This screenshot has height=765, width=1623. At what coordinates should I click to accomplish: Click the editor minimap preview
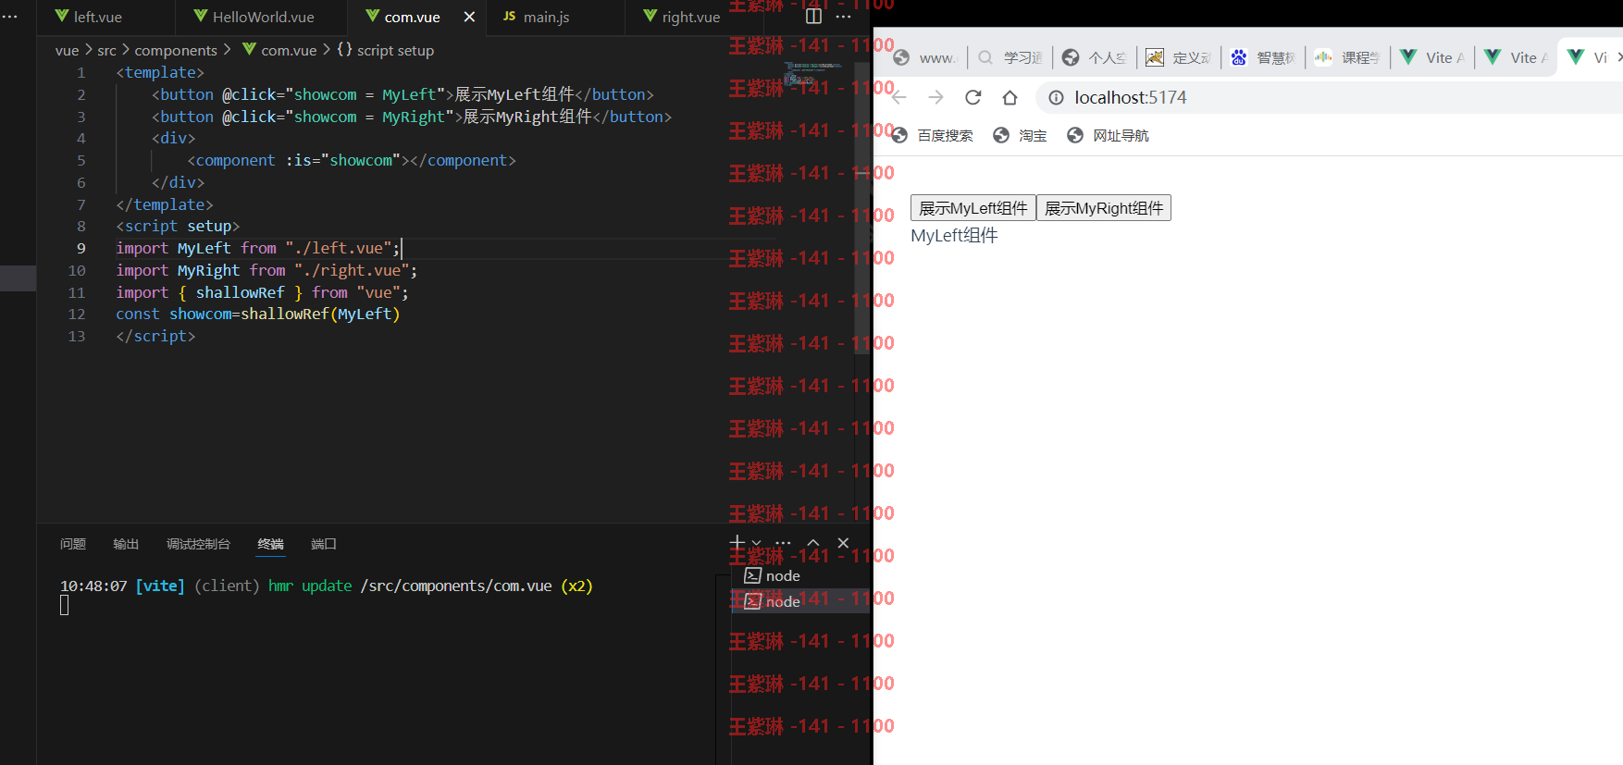tap(812, 74)
